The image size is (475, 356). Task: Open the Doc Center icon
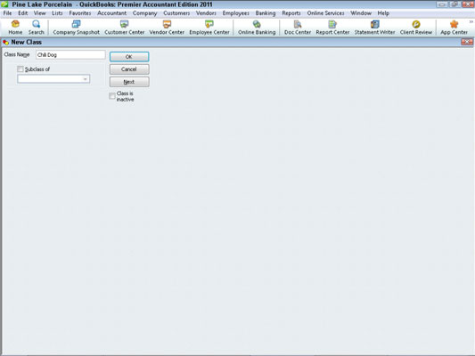[298, 24]
